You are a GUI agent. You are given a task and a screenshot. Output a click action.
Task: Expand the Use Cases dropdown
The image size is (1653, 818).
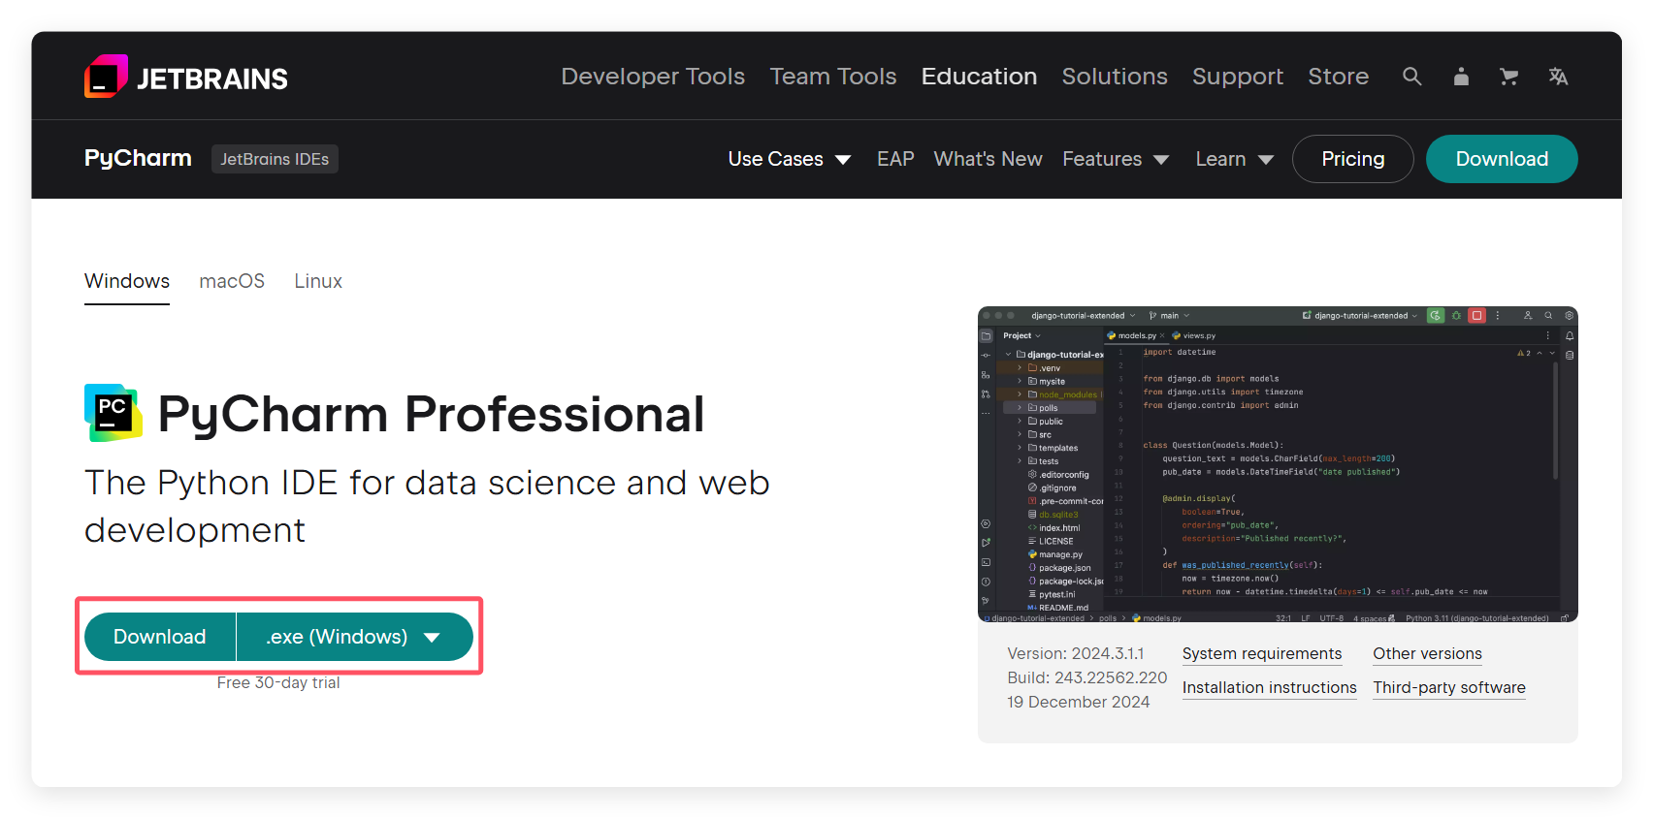pos(790,159)
